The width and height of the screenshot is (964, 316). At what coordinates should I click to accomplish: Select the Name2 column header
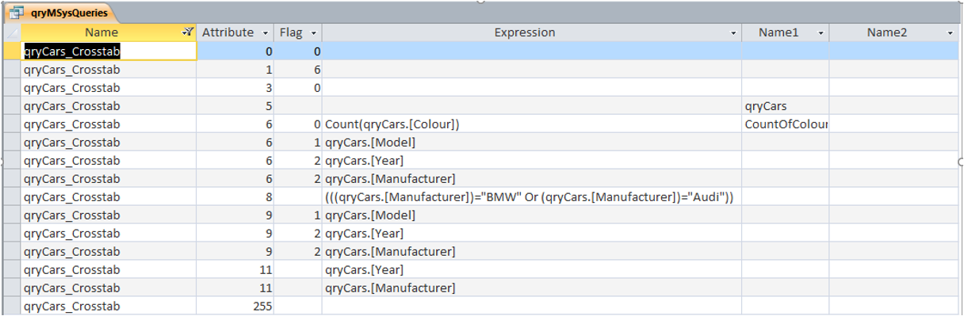coord(894,32)
